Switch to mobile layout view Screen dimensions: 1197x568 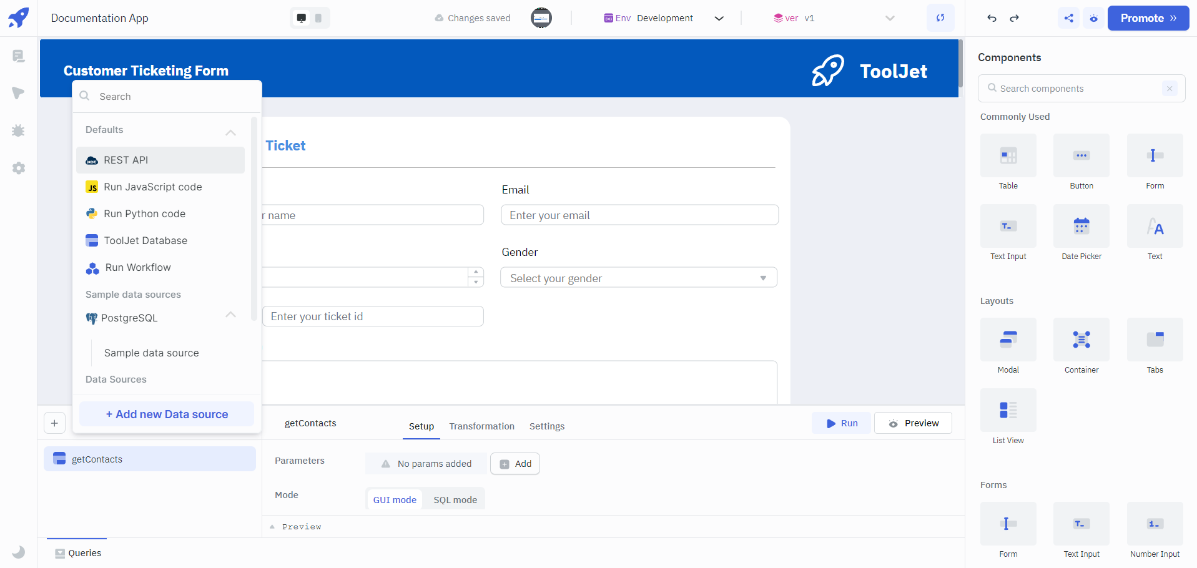318,18
